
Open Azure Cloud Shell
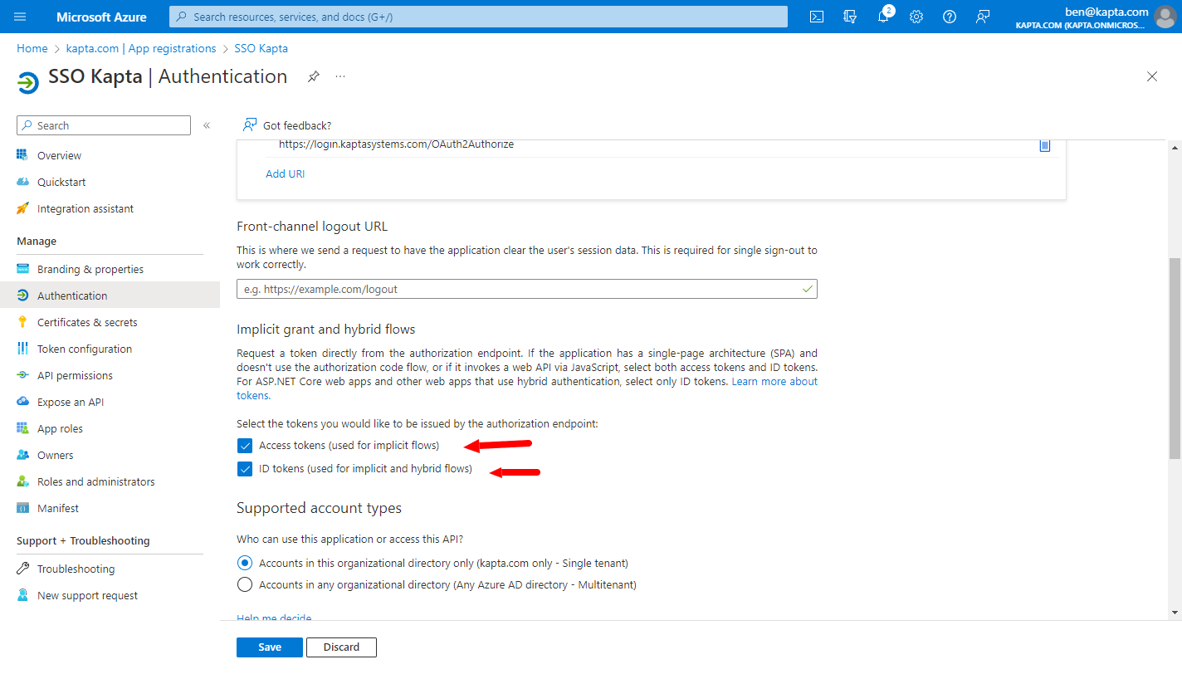(x=816, y=16)
